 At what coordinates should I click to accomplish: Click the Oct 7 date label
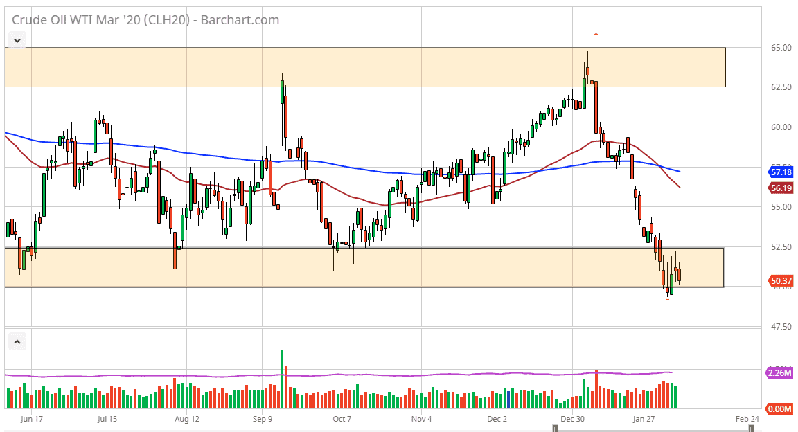pyautogui.click(x=342, y=420)
